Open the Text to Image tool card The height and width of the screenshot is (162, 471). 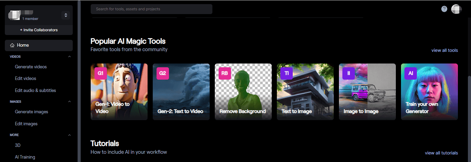[x=305, y=92]
